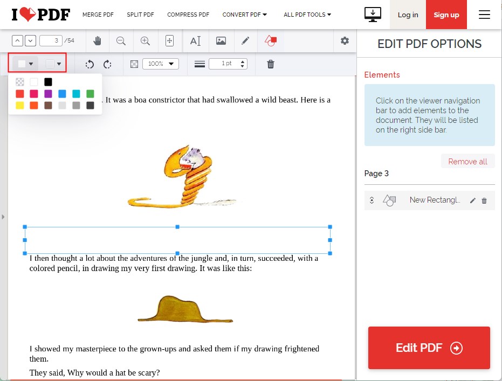Click Log in
This screenshot has height=381, width=502.
(408, 15)
